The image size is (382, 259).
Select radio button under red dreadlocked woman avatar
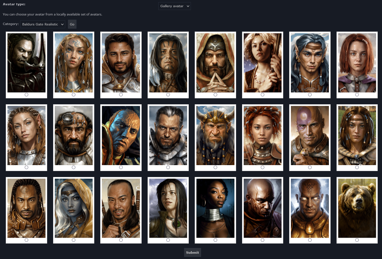point(262,167)
